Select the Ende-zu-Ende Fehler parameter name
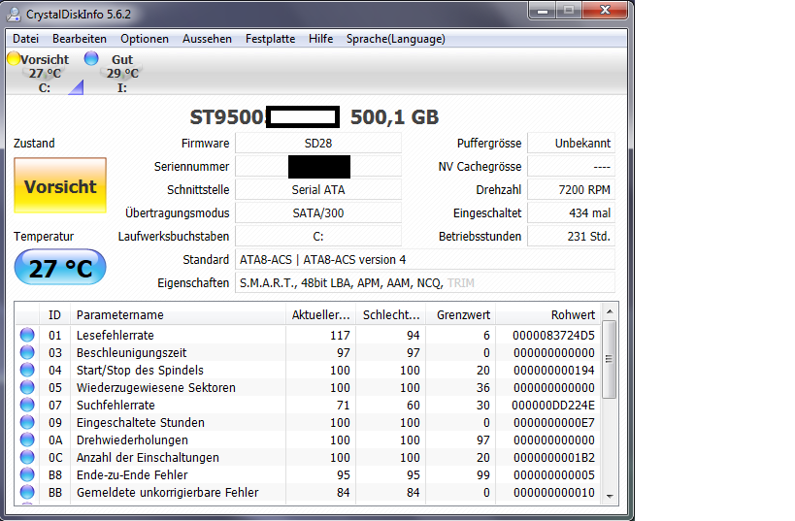This screenshot has height=521, width=795. pyautogui.click(x=132, y=474)
